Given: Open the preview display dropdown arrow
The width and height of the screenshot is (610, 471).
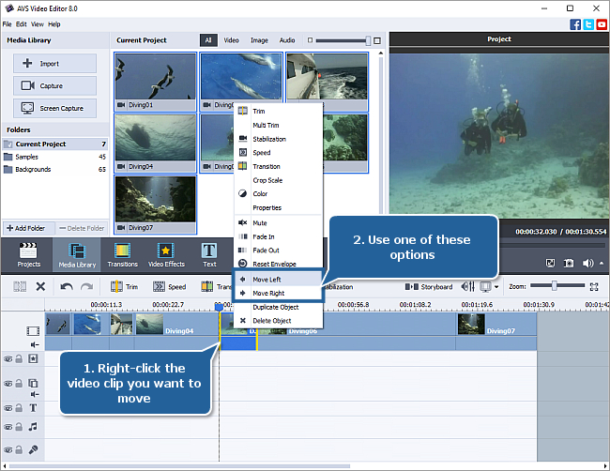Looking at the screenshot, I should tap(496, 287).
